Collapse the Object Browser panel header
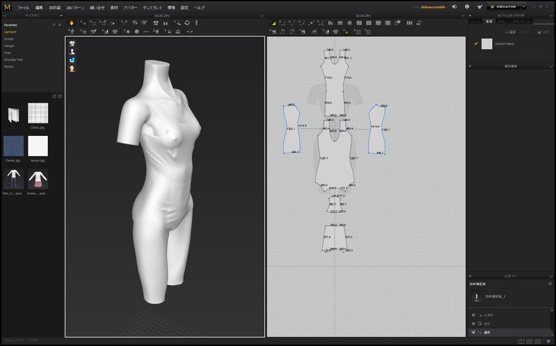This screenshot has width=556, height=346. [471, 15]
